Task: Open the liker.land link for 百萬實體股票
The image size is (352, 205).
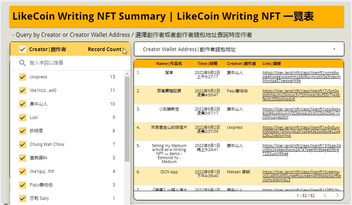Action: point(301,95)
